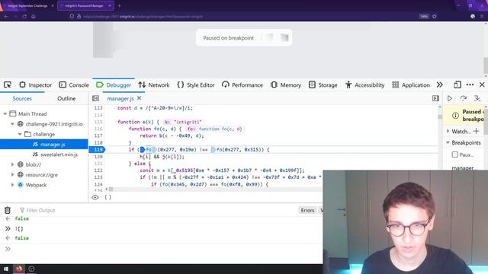The height and width of the screenshot is (274, 488).
Task: Open the Inspector tab
Action: [36, 84]
